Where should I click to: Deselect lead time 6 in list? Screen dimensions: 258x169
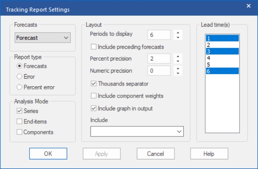(x=222, y=71)
